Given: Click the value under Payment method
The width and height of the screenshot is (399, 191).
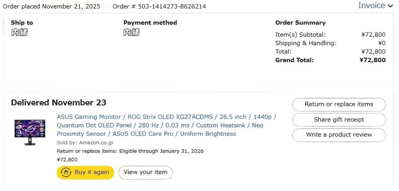Looking at the screenshot, I should [x=132, y=32].
